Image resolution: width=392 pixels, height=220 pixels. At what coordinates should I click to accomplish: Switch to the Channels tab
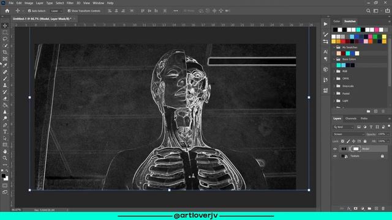pos(351,119)
